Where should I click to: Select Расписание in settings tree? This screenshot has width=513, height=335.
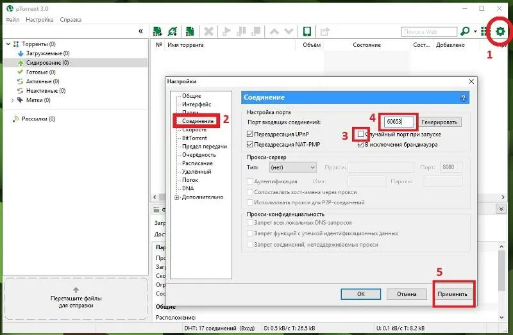[x=198, y=163]
